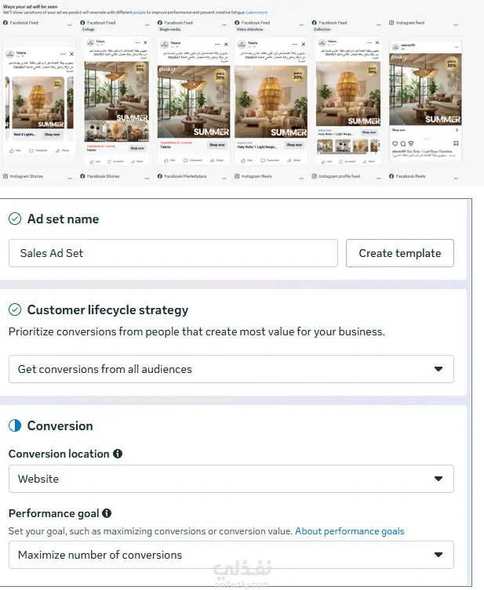Select the Video slideshow ad preview thumbnail

point(271,102)
